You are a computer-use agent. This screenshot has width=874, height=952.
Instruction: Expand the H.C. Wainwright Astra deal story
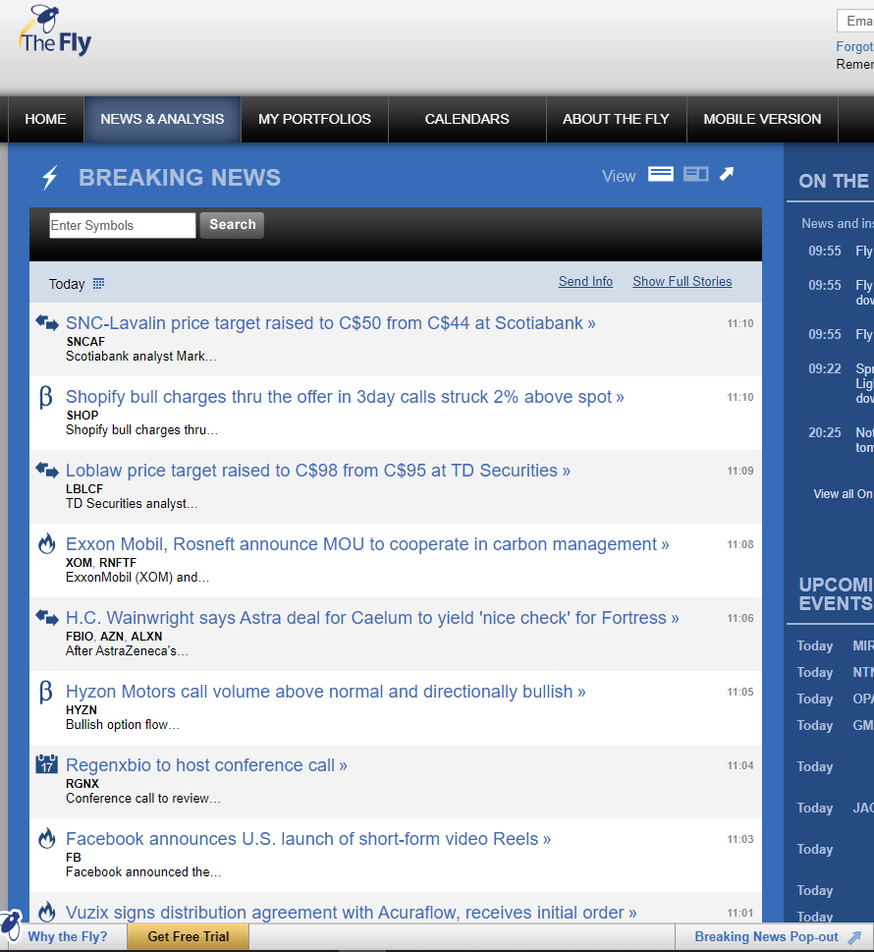(x=372, y=618)
